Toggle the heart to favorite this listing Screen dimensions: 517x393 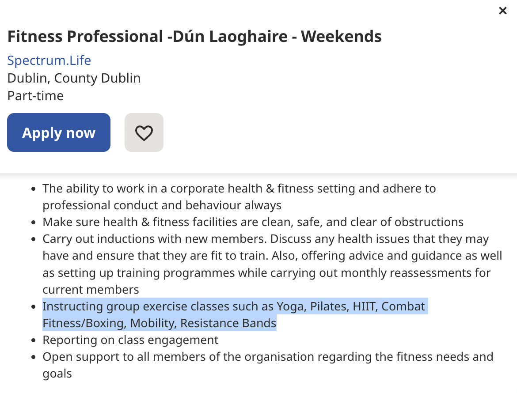pos(144,132)
